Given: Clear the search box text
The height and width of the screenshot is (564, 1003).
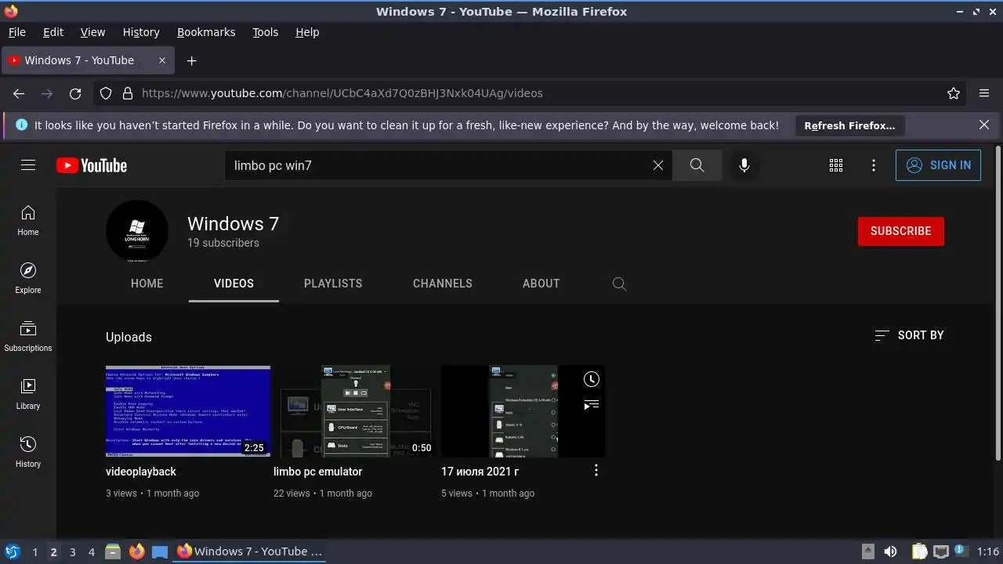Looking at the screenshot, I should [x=658, y=165].
